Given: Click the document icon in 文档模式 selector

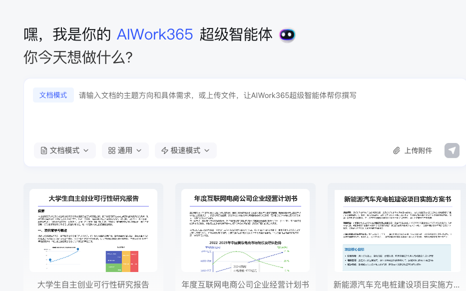Looking at the screenshot, I should click(44, 150).
